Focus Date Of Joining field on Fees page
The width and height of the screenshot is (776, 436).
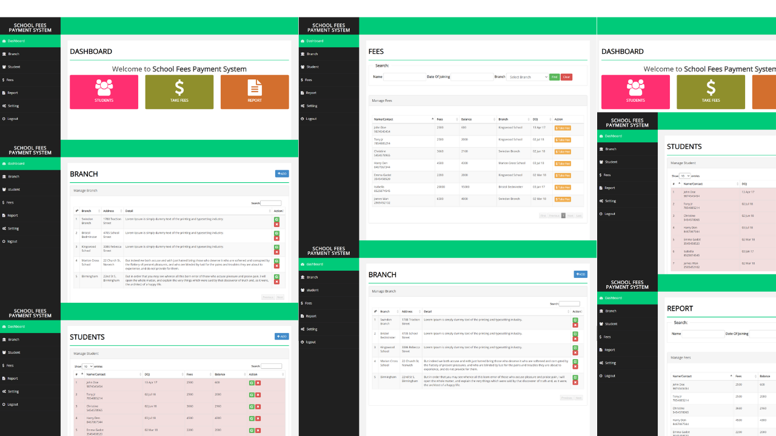[472, 77]
